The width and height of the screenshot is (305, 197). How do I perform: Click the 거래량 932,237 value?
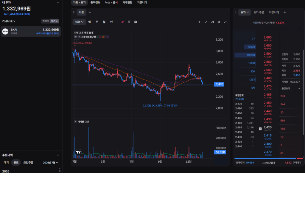295,82
